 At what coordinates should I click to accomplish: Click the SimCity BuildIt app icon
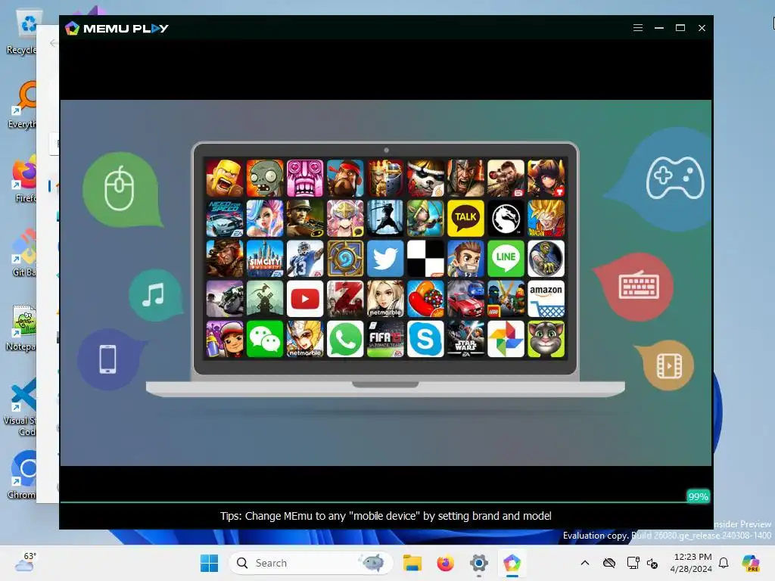265,259
